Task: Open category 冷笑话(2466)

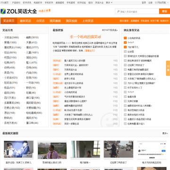Action: (11, 37)
